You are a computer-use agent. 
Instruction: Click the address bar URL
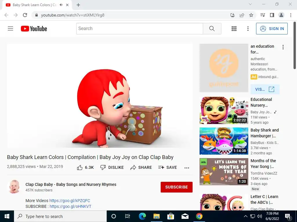click(x=73, y=15)
